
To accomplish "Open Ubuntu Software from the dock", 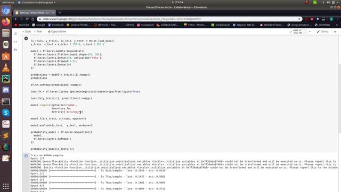I will [x=6, y=56].
